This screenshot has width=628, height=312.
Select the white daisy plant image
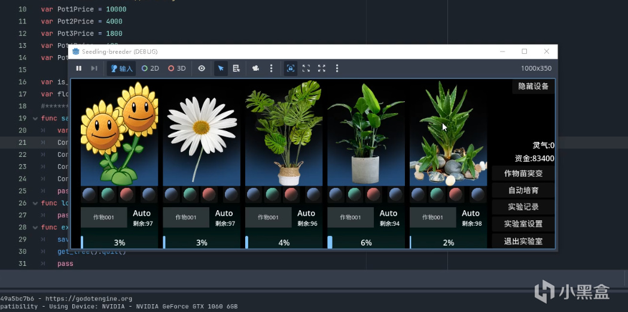202,133
